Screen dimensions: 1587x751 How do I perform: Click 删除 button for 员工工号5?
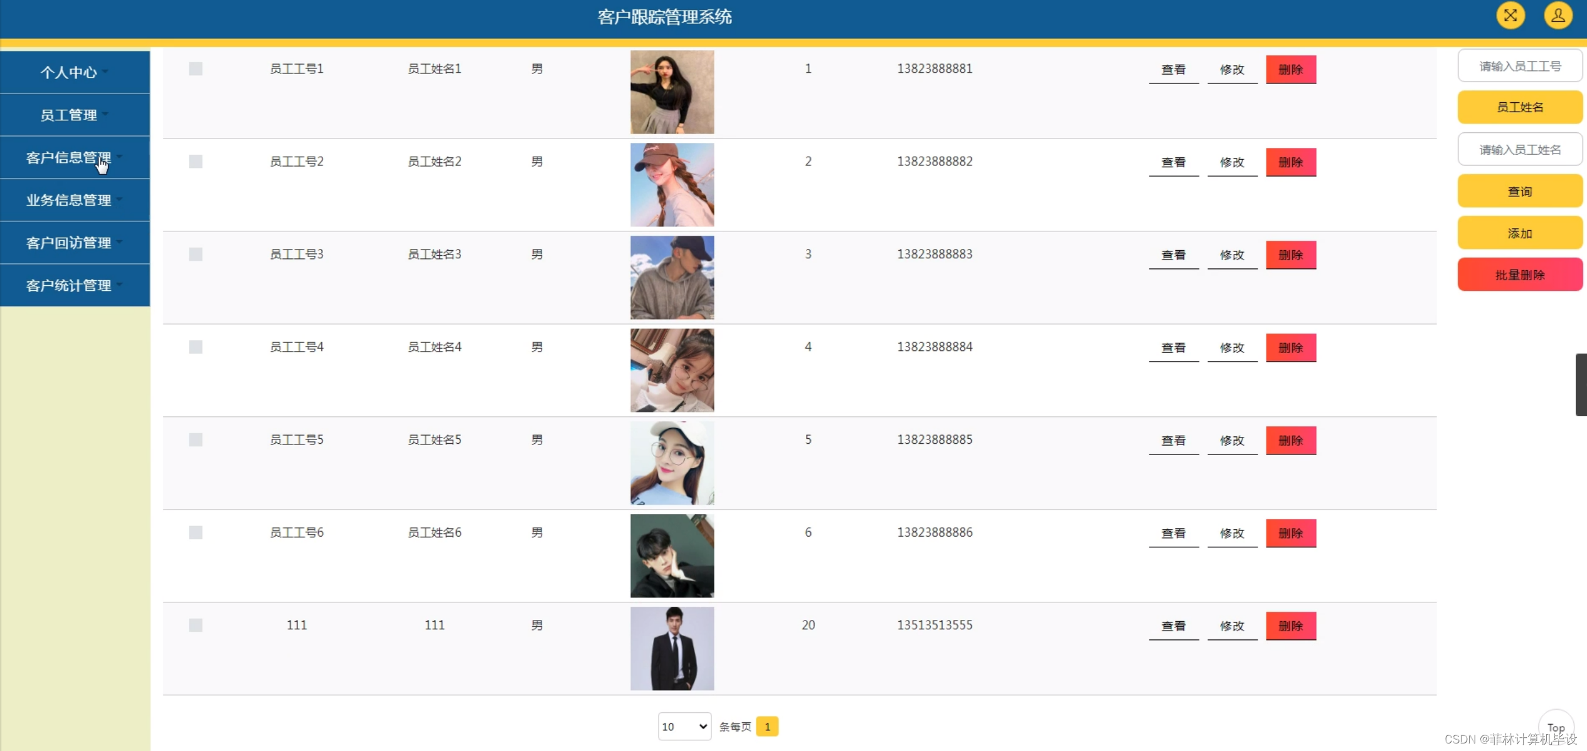pyautogui.click(x=1290, y=440)
